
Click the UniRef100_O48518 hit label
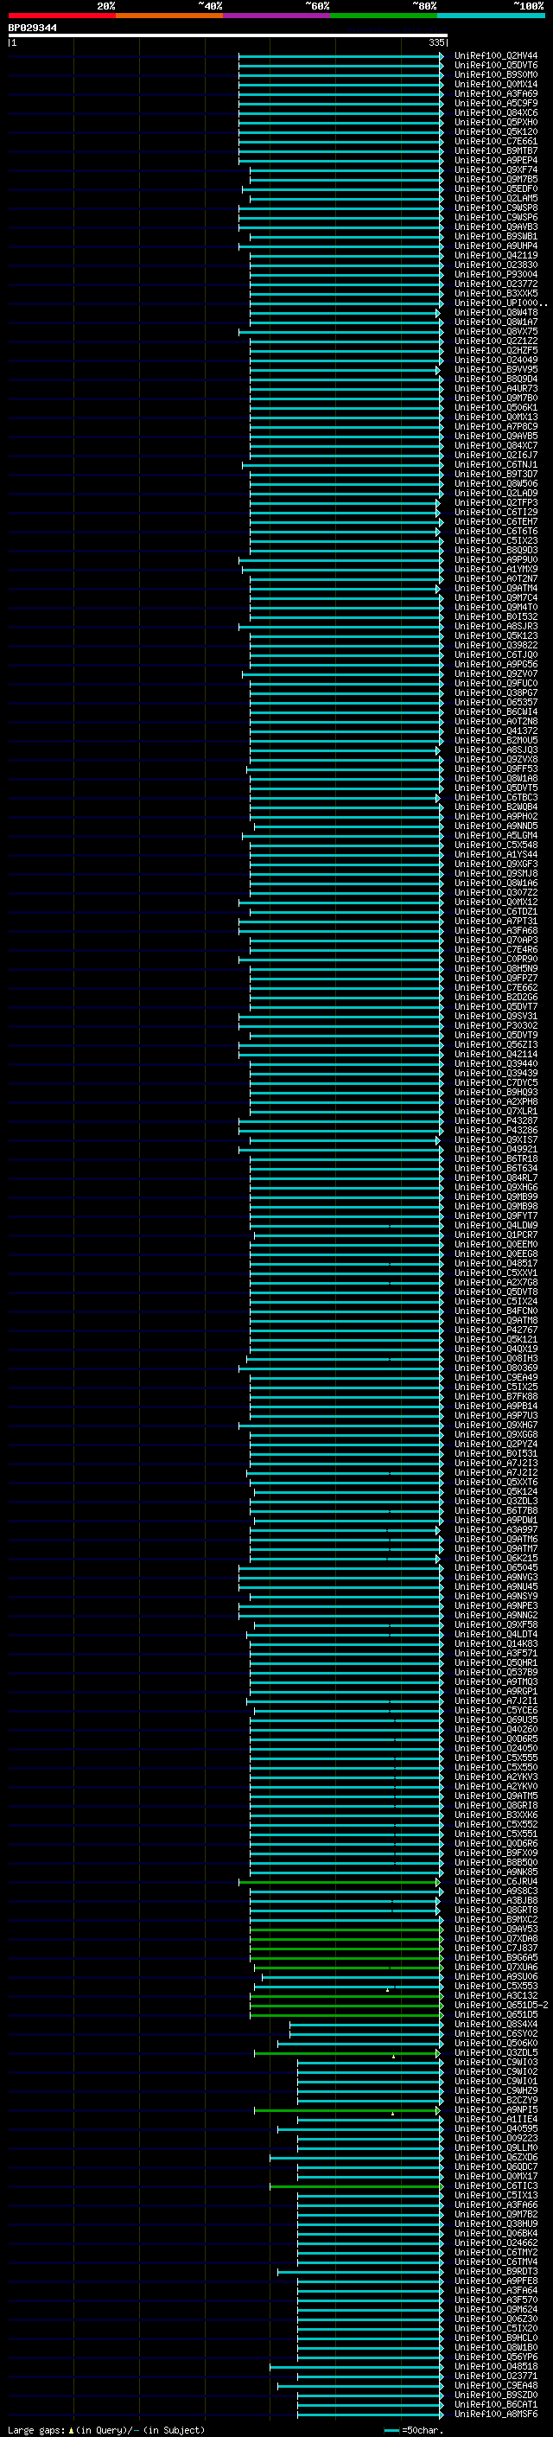click(496, 2367)
